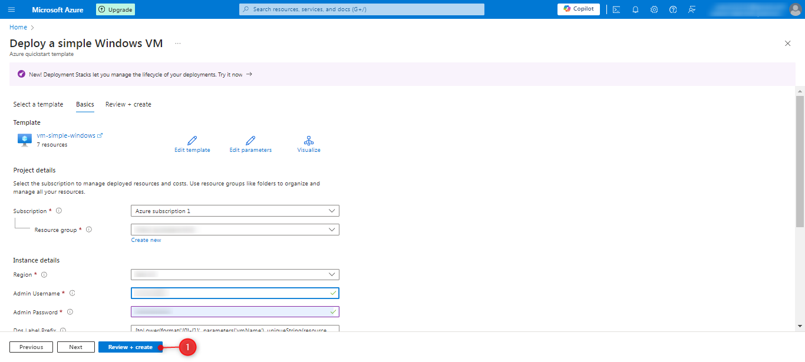805x362 pixels.
Task: Click the scrollbar up arrow
Action: (800, 91)
